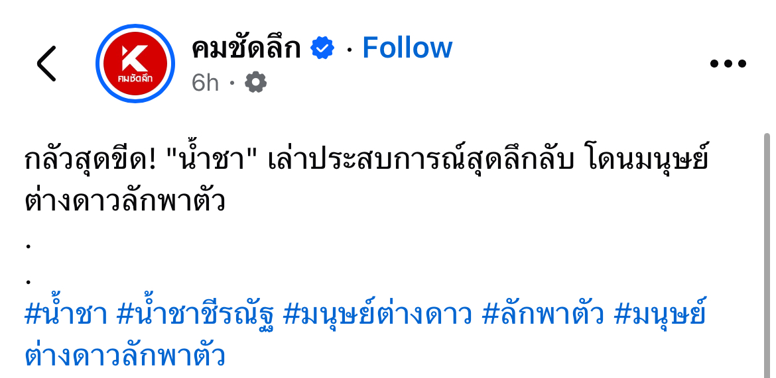Open the คมชัดลึก profile picture
776x378 pixels.
tap(135, 64)
